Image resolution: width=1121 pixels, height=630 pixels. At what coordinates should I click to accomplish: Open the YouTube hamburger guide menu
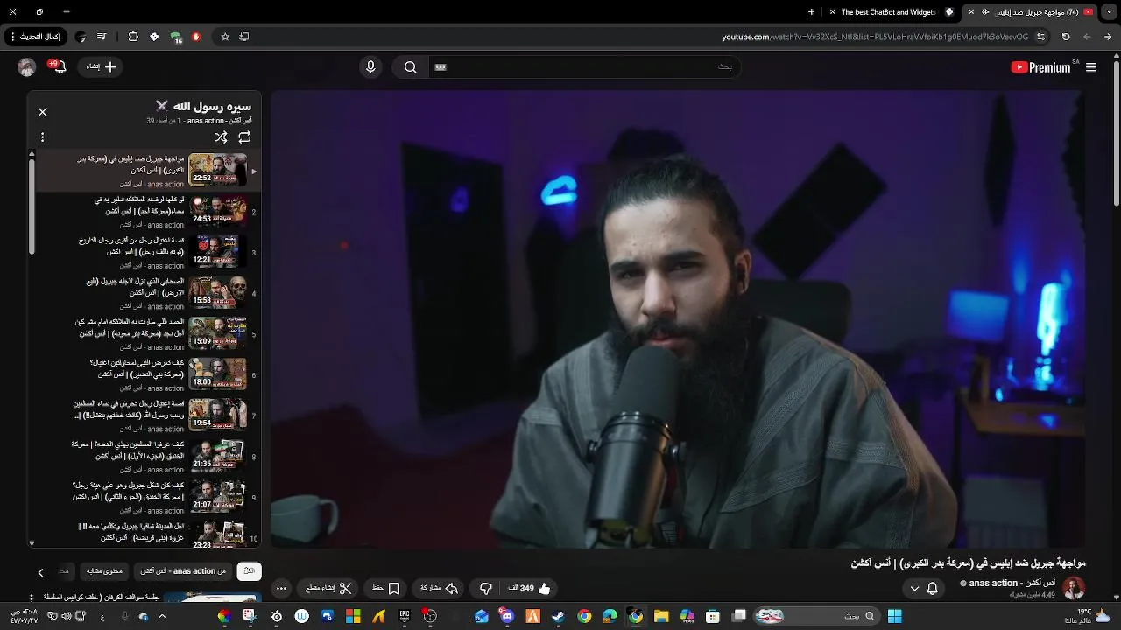click(x=1091, y=67)
